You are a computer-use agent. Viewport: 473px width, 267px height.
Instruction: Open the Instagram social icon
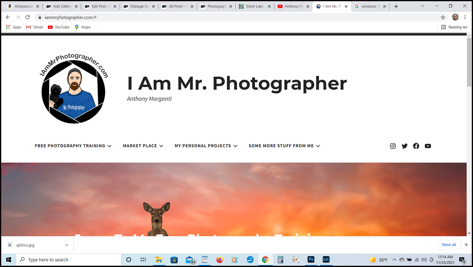(393, 146)
